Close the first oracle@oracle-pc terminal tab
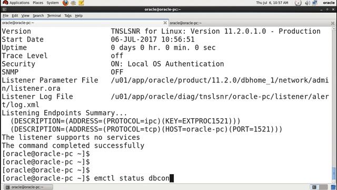Viewport: 337px width, 190px height. pyautogui.click(x=165, y=23)
